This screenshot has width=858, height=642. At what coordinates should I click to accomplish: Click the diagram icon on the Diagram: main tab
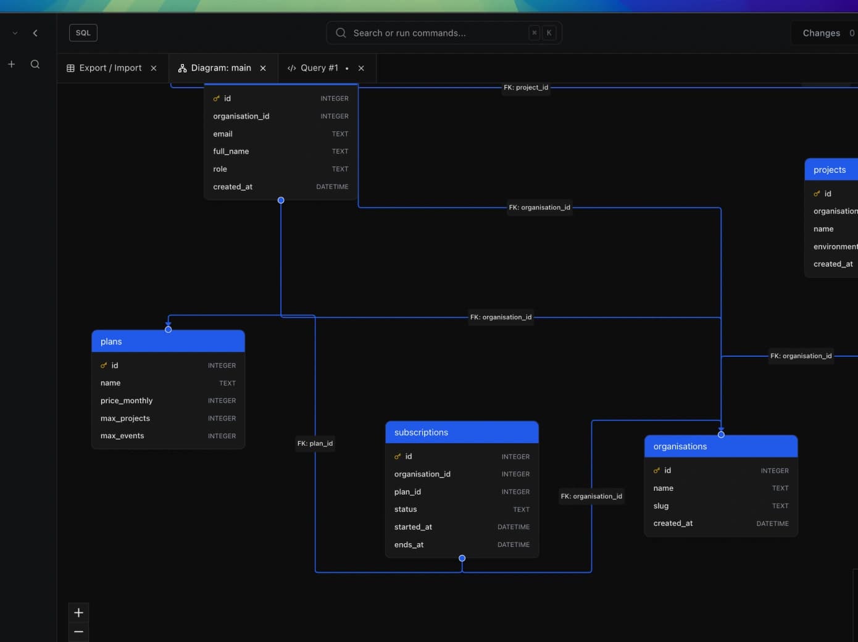(x=181, y=68)
